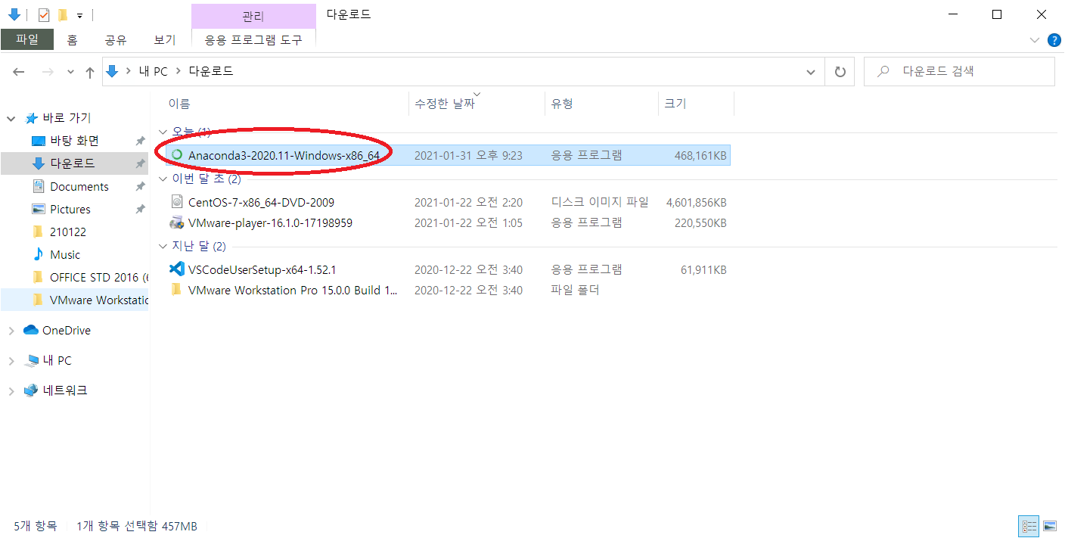Image resolution: width=1065 pixels, height=538 pixels.
Task: Click the VMware-player-16.1.0-17198959 file name
Action: coord(270,223)
